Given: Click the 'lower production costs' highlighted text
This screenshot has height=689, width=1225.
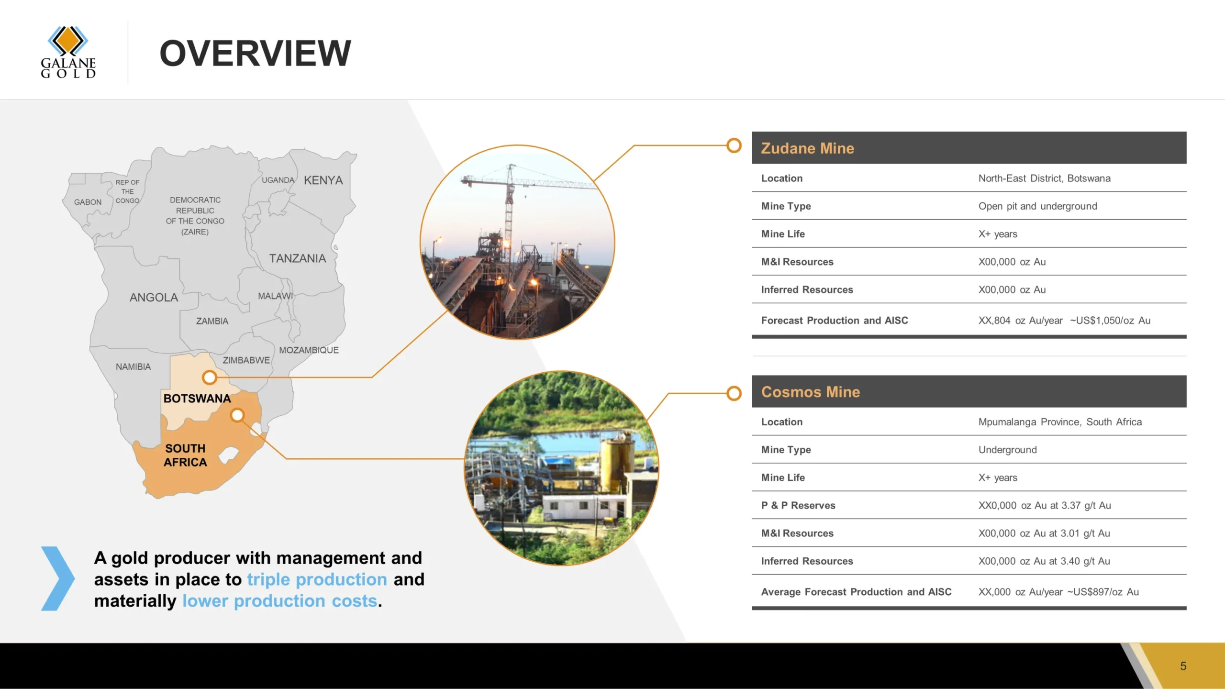Looking at the screenshot, I should coord(280,601).
